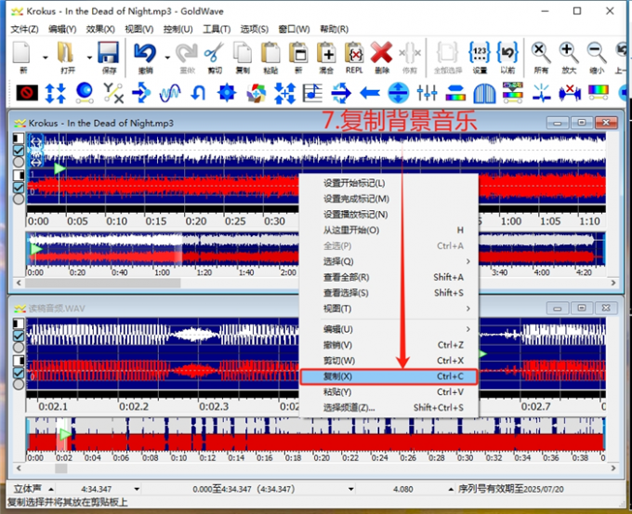Viewport: 632px width, 514px height.
Task: Click the Mix (混合) toolbar icon
Action: 326,53
